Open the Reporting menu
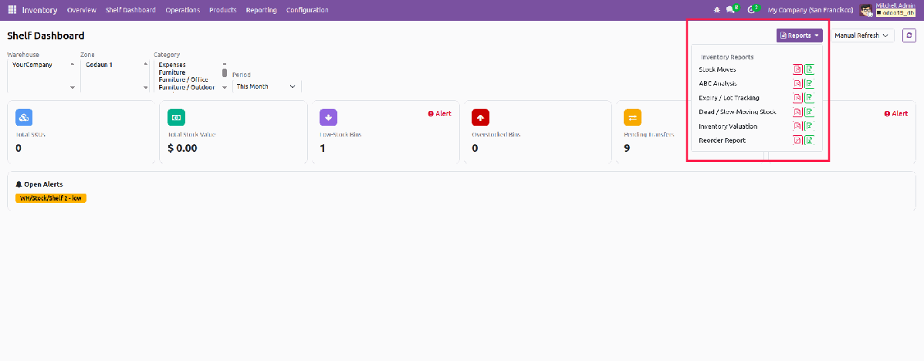This screenshot has width=924, height=361. [x=261, y=10]
